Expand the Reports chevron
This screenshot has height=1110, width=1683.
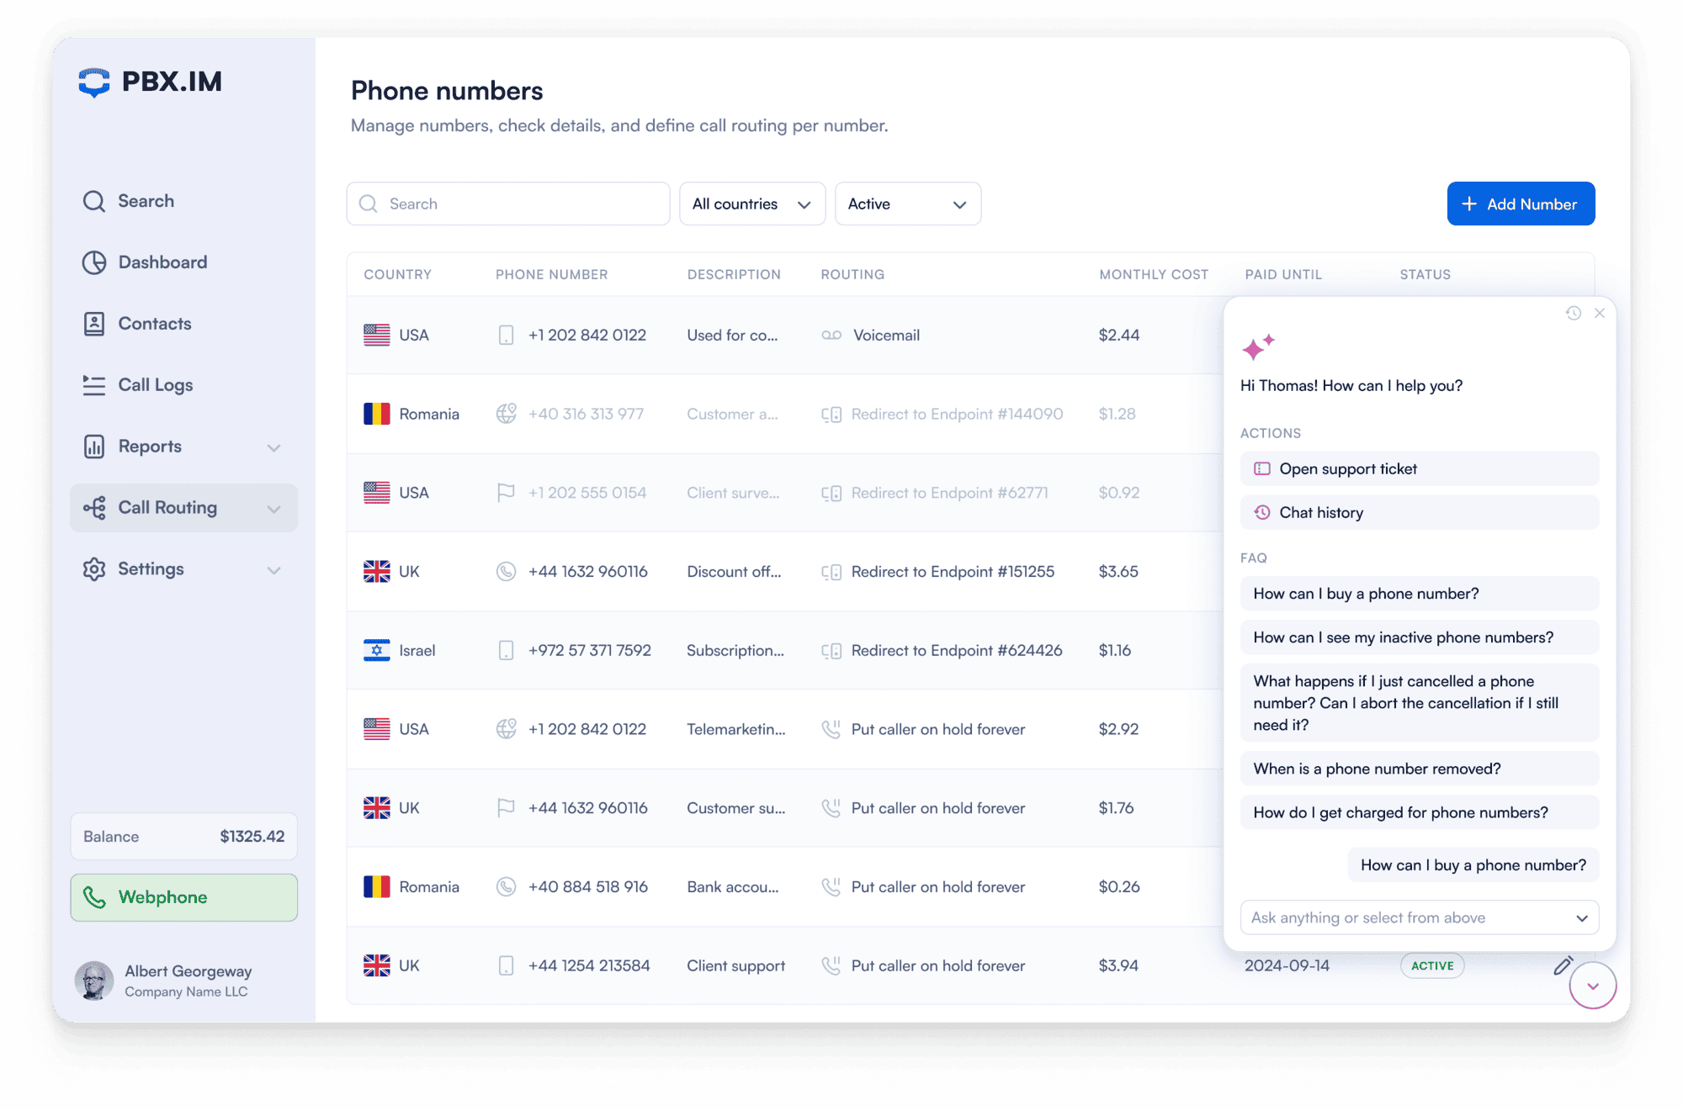click(x=273, y=447)
